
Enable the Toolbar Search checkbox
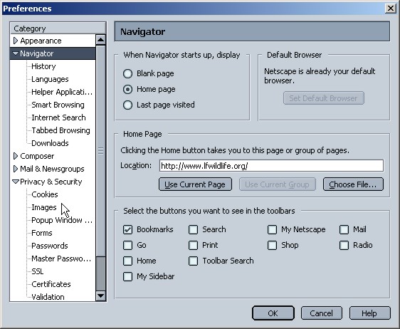point(193,261)
